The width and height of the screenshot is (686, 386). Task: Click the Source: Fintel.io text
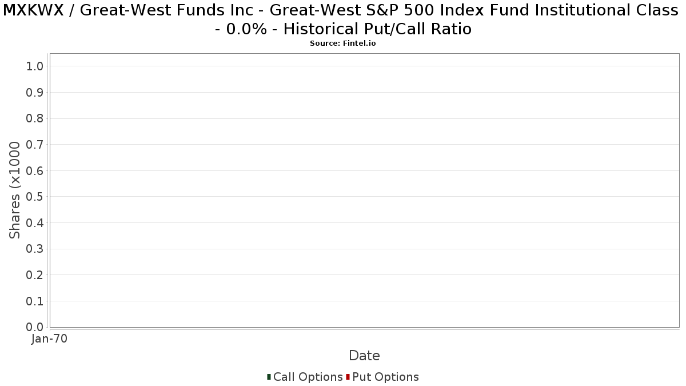point(342,43)
